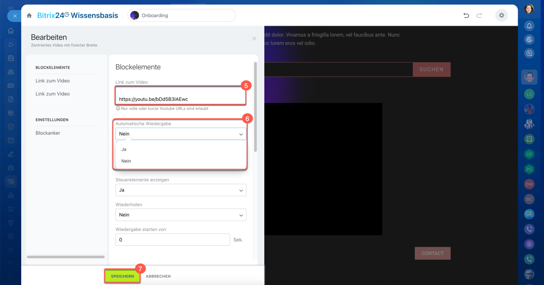Screen dimensions: 544x285
Task: Click Abbrechen to cancel editing
Action: (158, 276)
